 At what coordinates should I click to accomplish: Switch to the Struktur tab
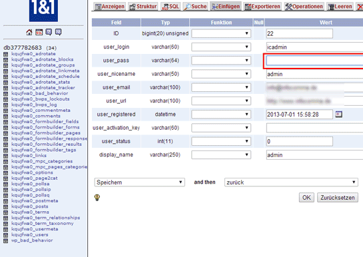tap(143, 7)
